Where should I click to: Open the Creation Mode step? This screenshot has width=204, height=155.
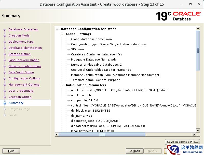pyautogui.click(x=19, y=35)
